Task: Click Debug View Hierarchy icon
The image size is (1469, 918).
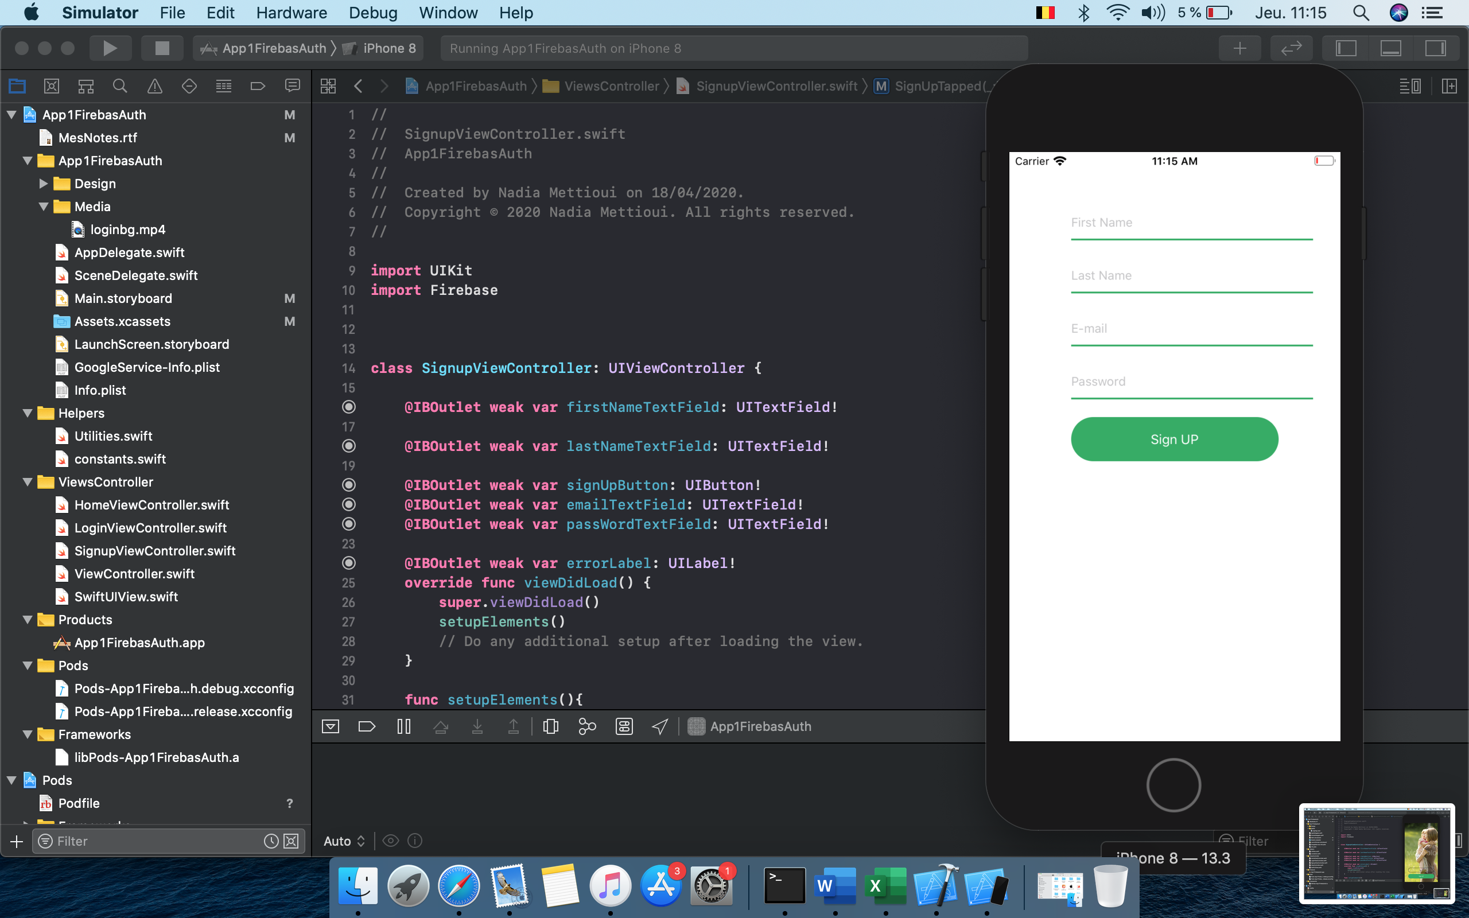Action: [x=550, y=726]
